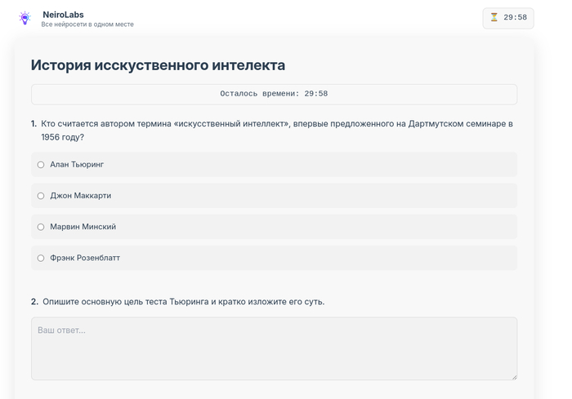Click the hourglass icon in the timer badge

click(494, 17)
